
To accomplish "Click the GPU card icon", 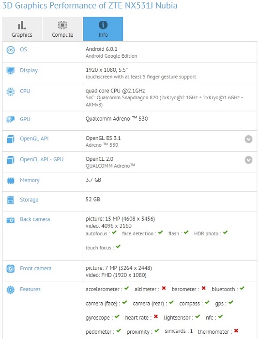I will (11, 119).
